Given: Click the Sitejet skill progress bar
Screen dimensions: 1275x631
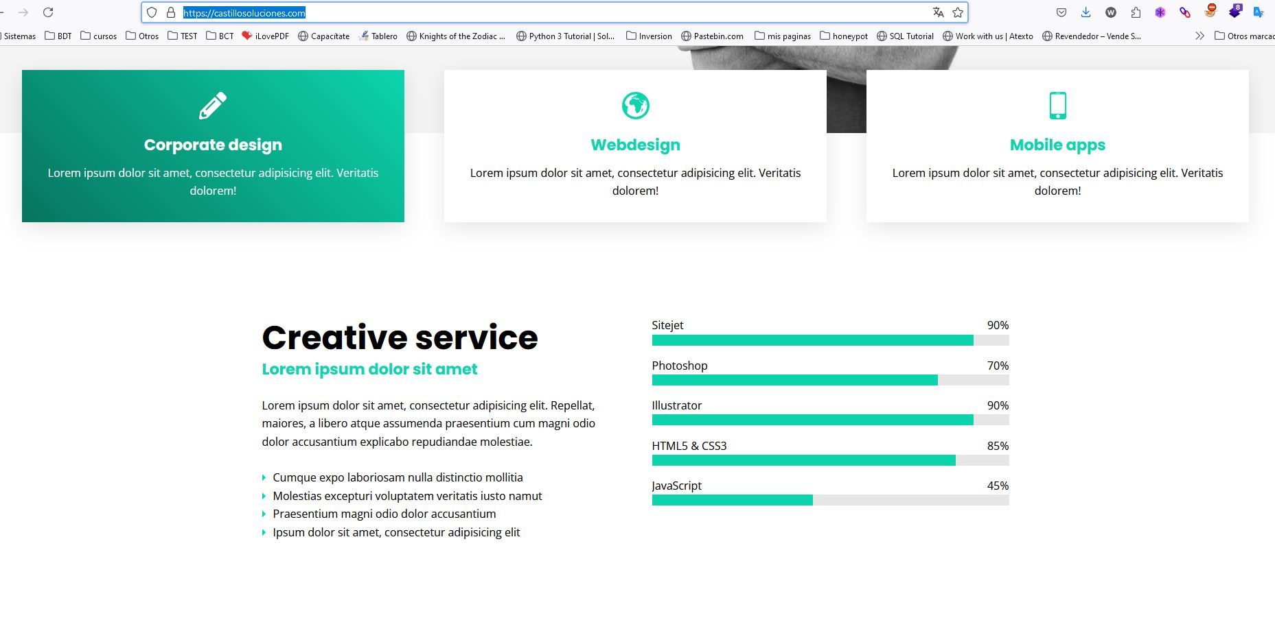Looking at the screenshot, I should [830, 340].
